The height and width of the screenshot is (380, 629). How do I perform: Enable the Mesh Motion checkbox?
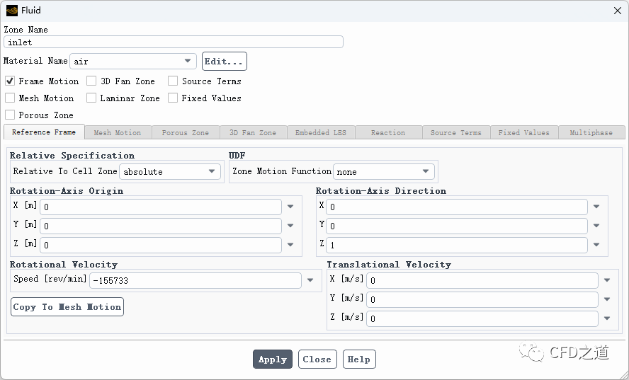click(x=10, y=98)
